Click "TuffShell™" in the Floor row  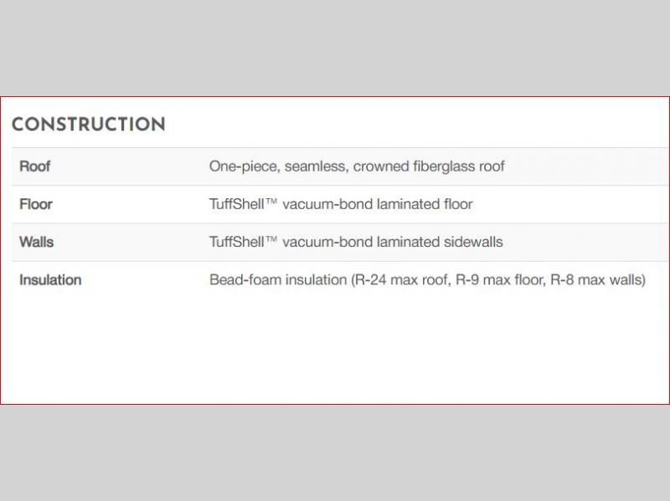click(243, 204)
